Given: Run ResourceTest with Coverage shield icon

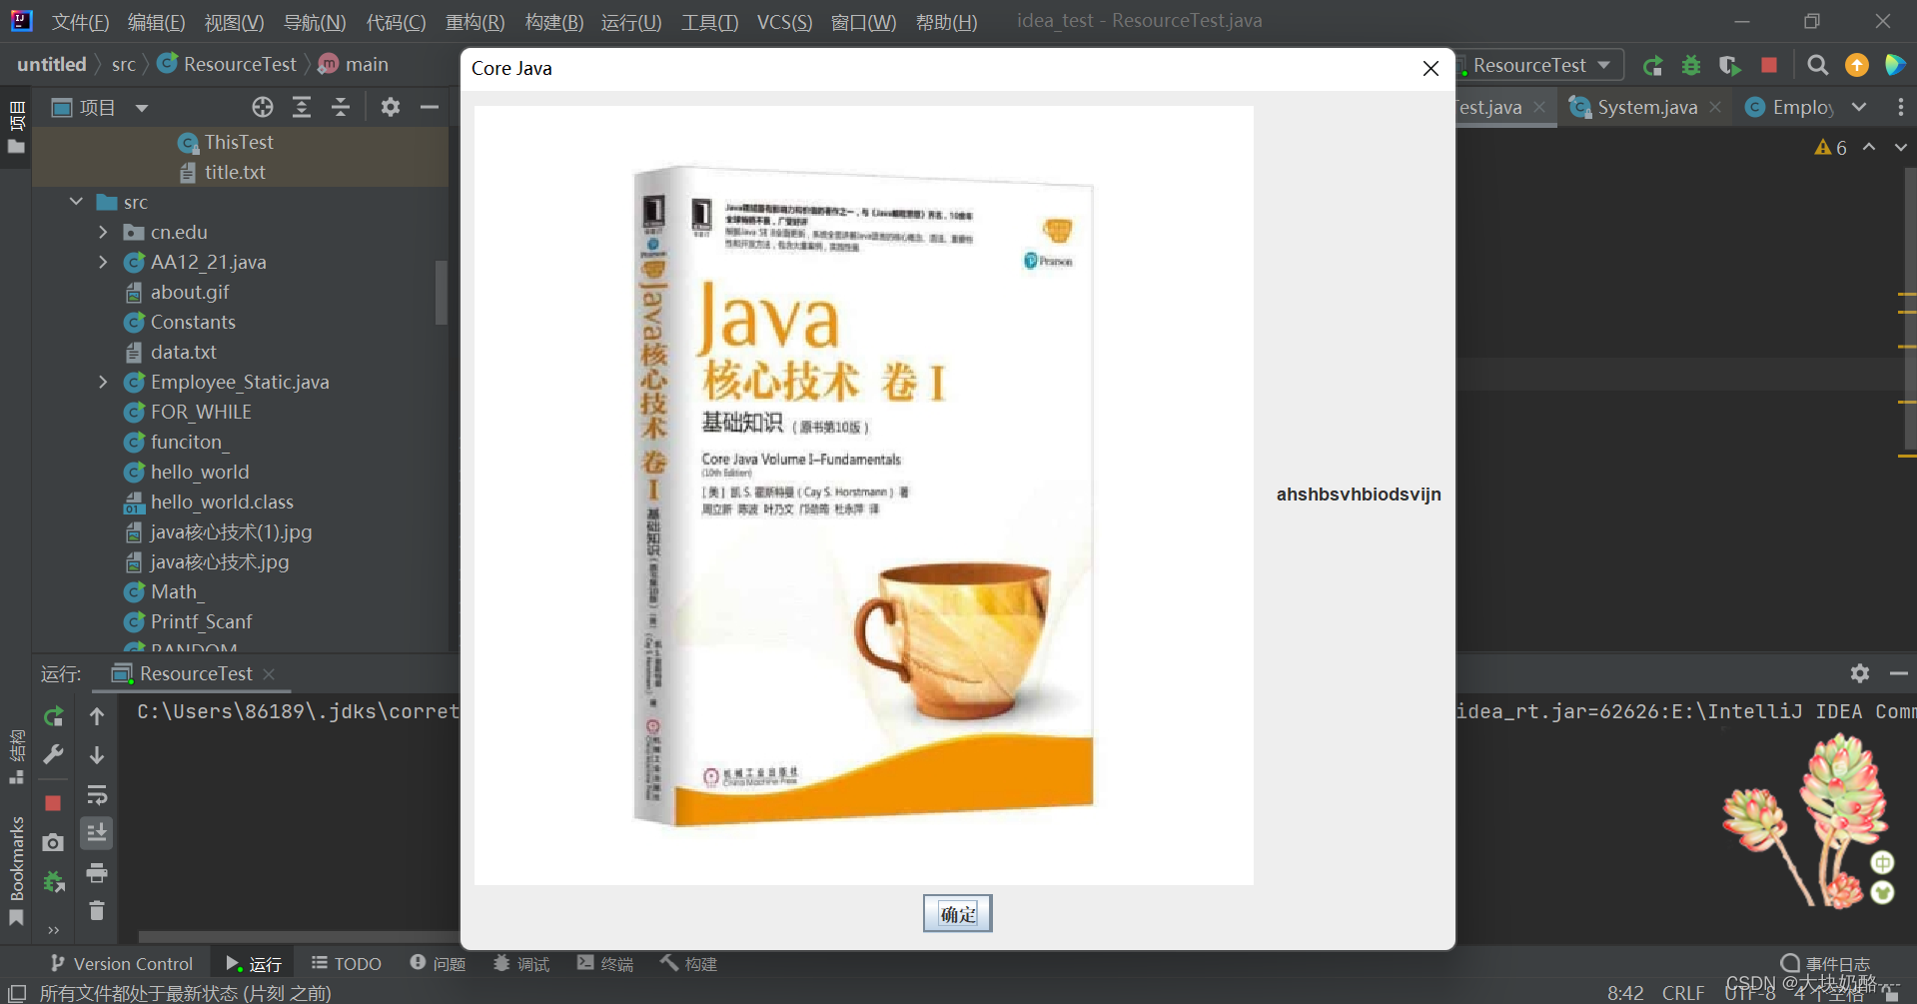Looking at the screenshot, I should 1729,65.
